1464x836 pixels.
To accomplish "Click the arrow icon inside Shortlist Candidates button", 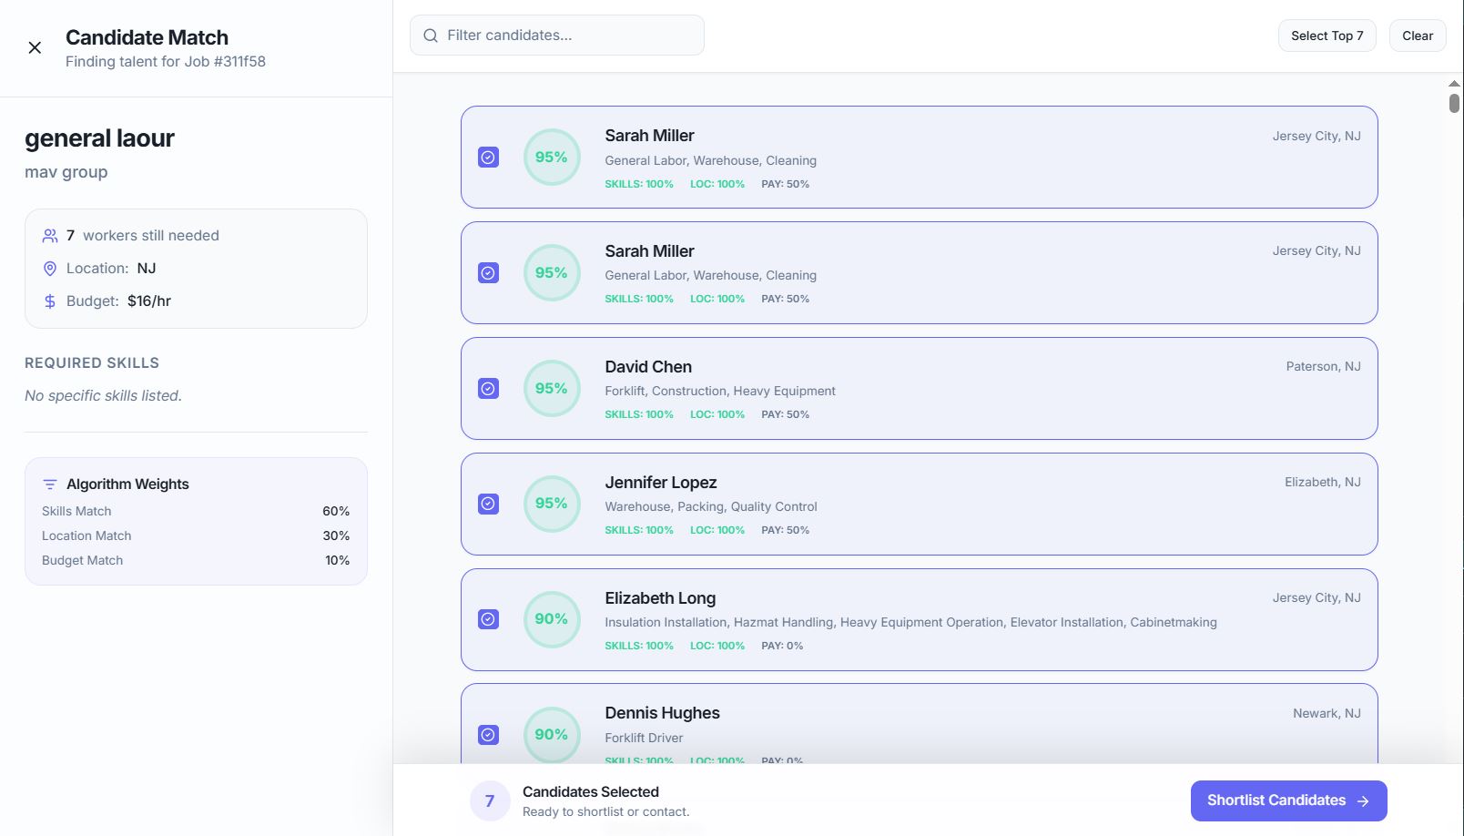I will pyautogui.click(x=1363, y=800).
